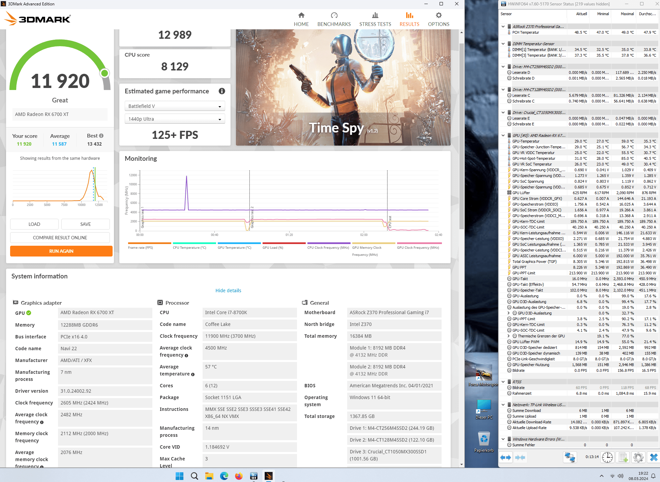Launch Microsoft Edge from the taskbar

pos(224,476)
